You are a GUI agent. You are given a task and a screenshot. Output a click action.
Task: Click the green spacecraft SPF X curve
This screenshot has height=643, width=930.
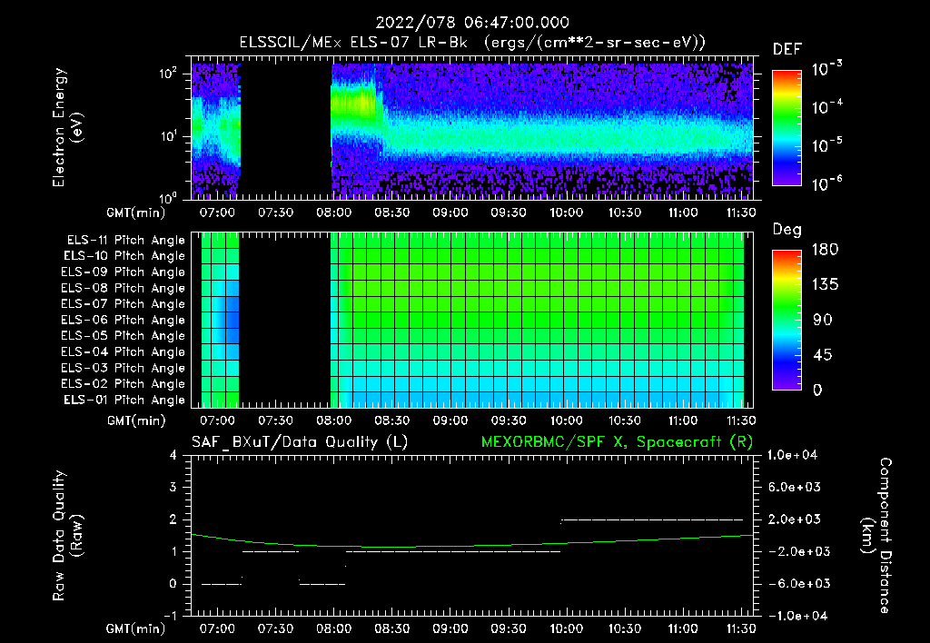tap(472, 546)
